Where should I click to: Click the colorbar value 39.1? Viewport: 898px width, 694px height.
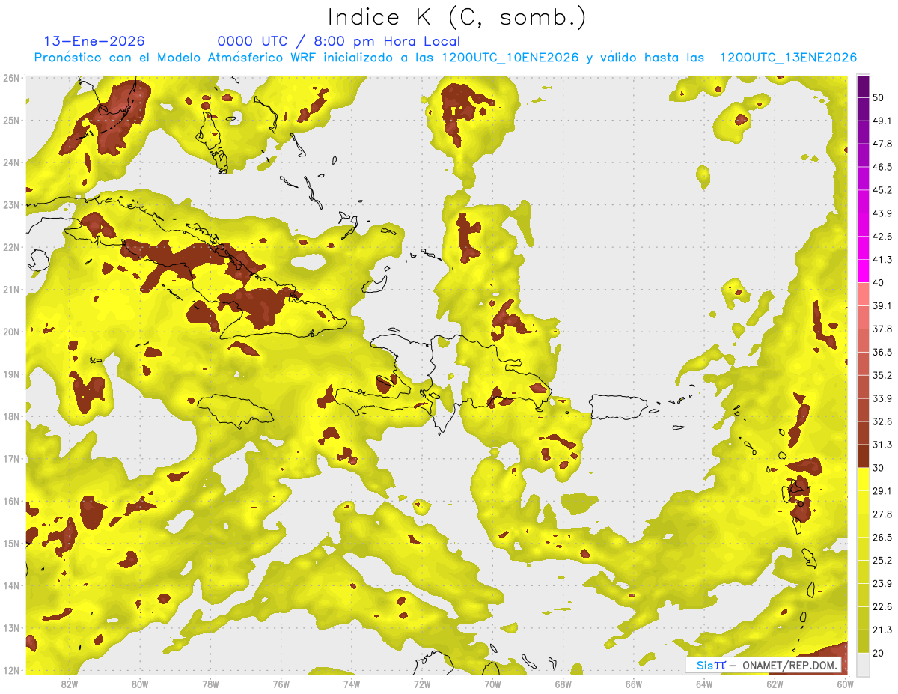[882, 305]
